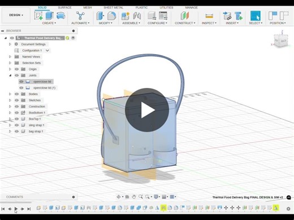The image size is (294, 220).
Task: Open the CREATE menu
Action: pos(49,23)
